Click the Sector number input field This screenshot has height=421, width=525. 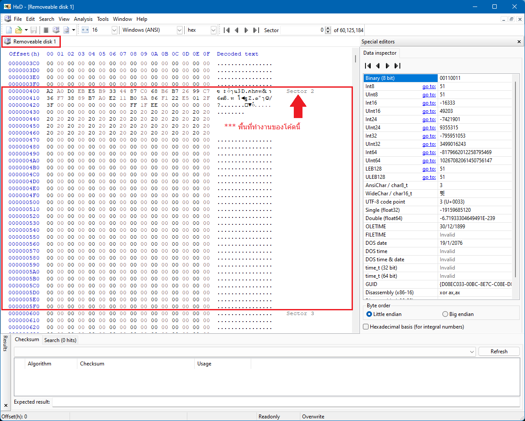pyautogui.click(x=302, y=30)
